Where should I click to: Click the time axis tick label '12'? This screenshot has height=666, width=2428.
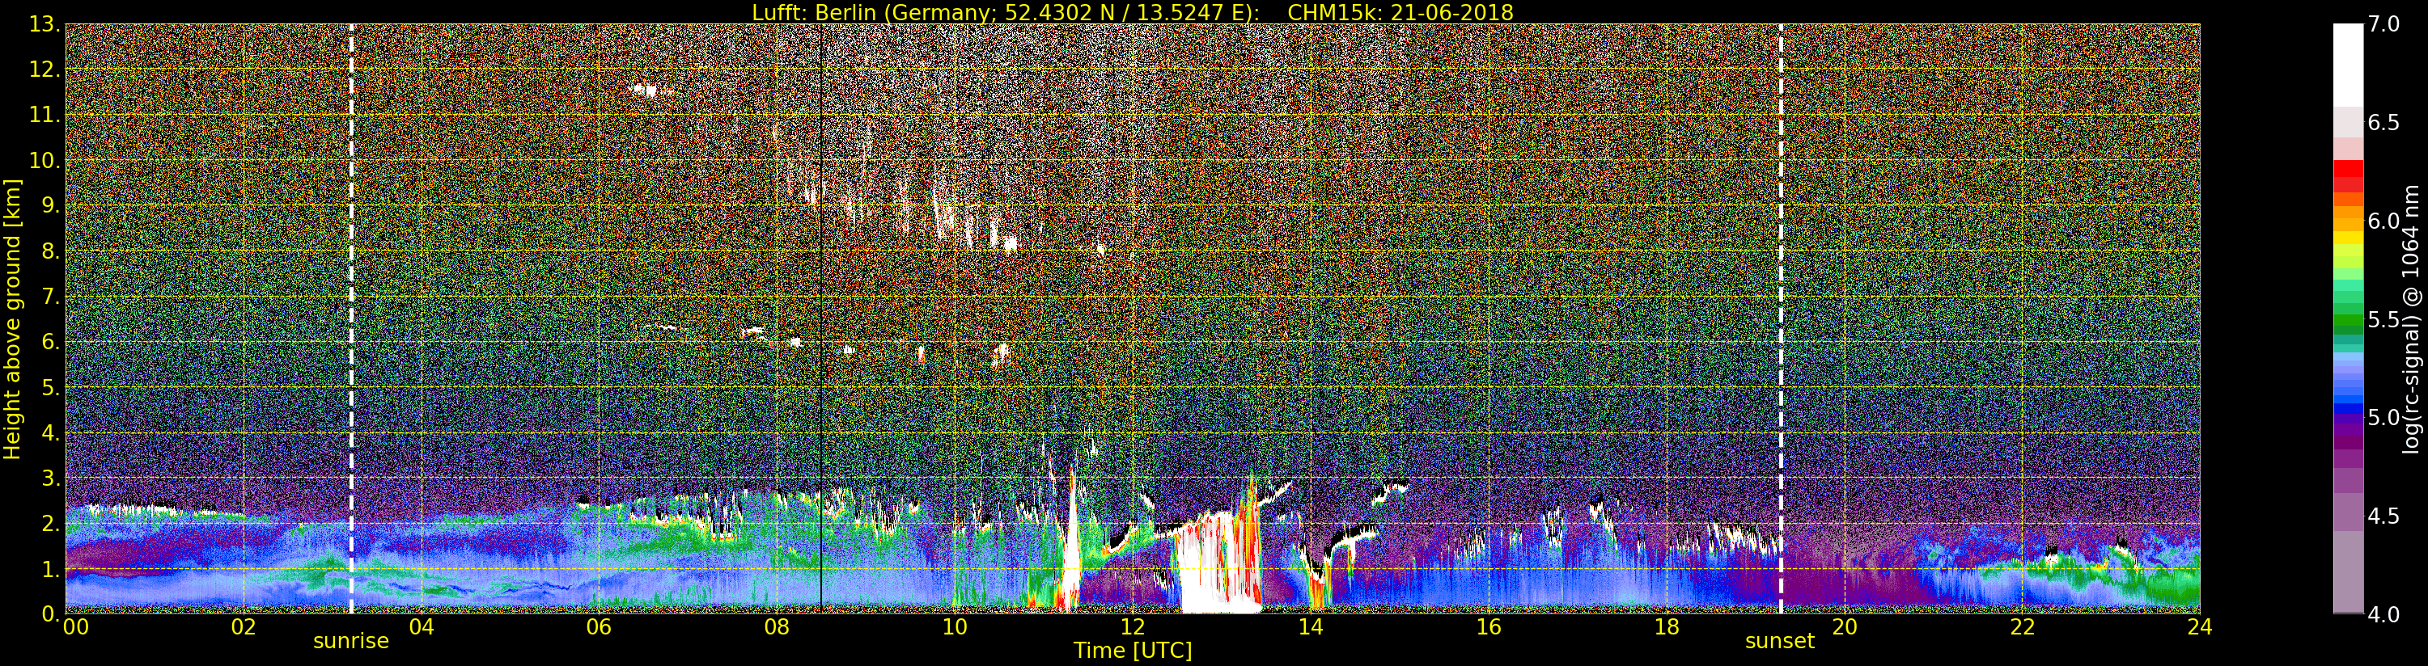[x=1132, y=626]
